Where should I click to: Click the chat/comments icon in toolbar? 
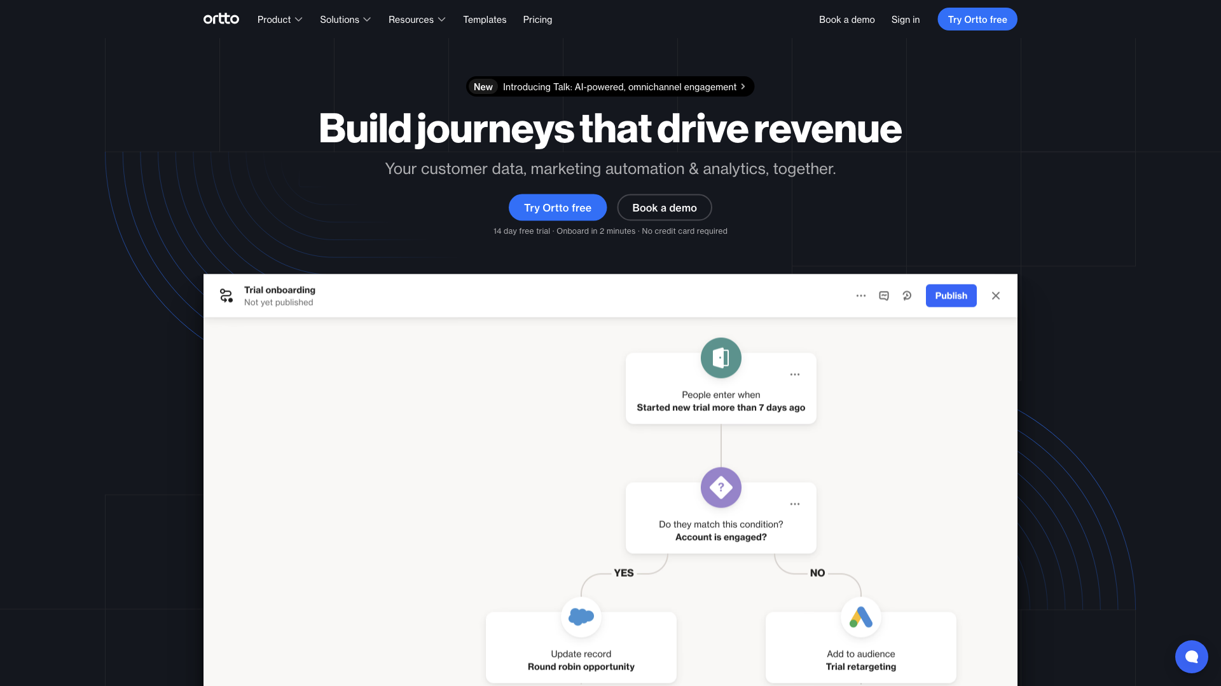tap(883, 295)
